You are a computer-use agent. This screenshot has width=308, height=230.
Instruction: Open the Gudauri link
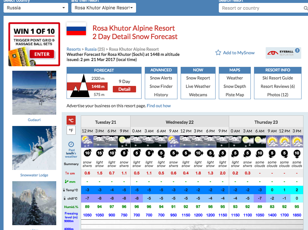pyautogui.click(x=34, y=120)
